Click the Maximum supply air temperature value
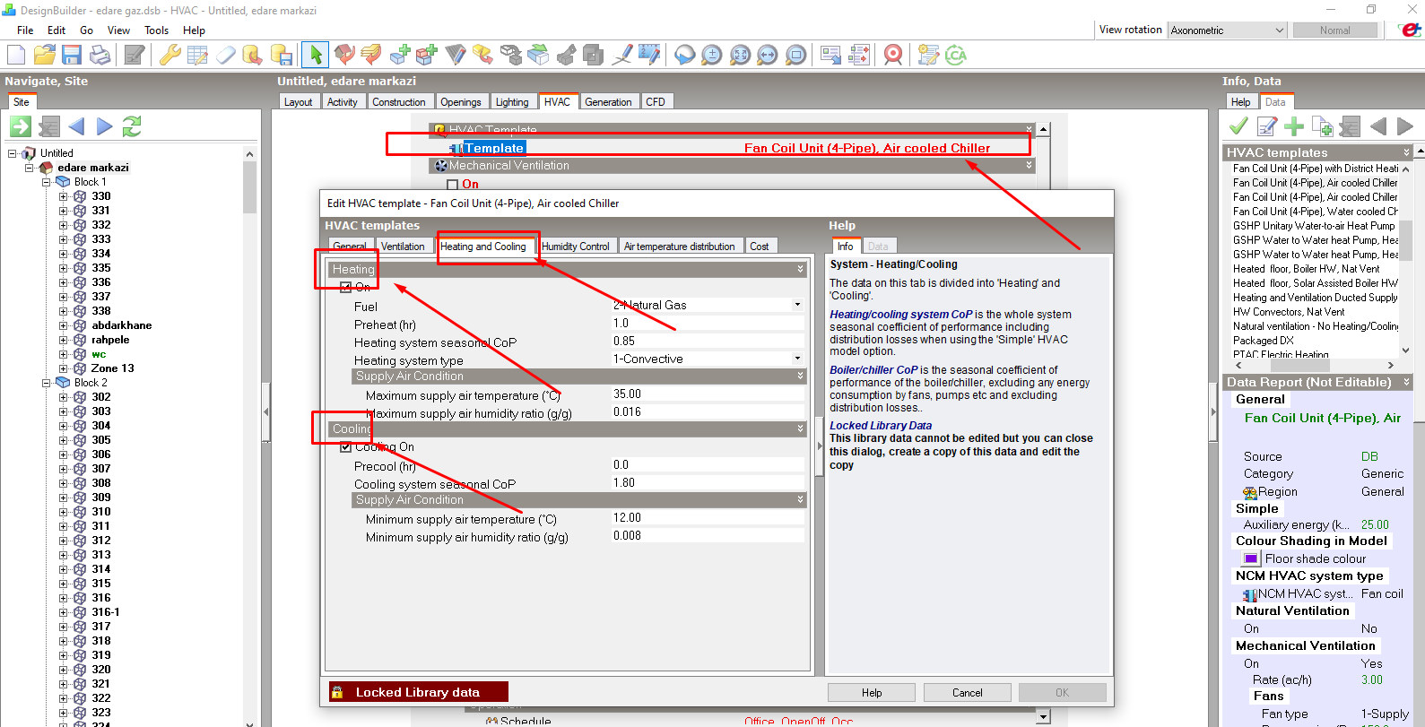 [x=708, y=394]
